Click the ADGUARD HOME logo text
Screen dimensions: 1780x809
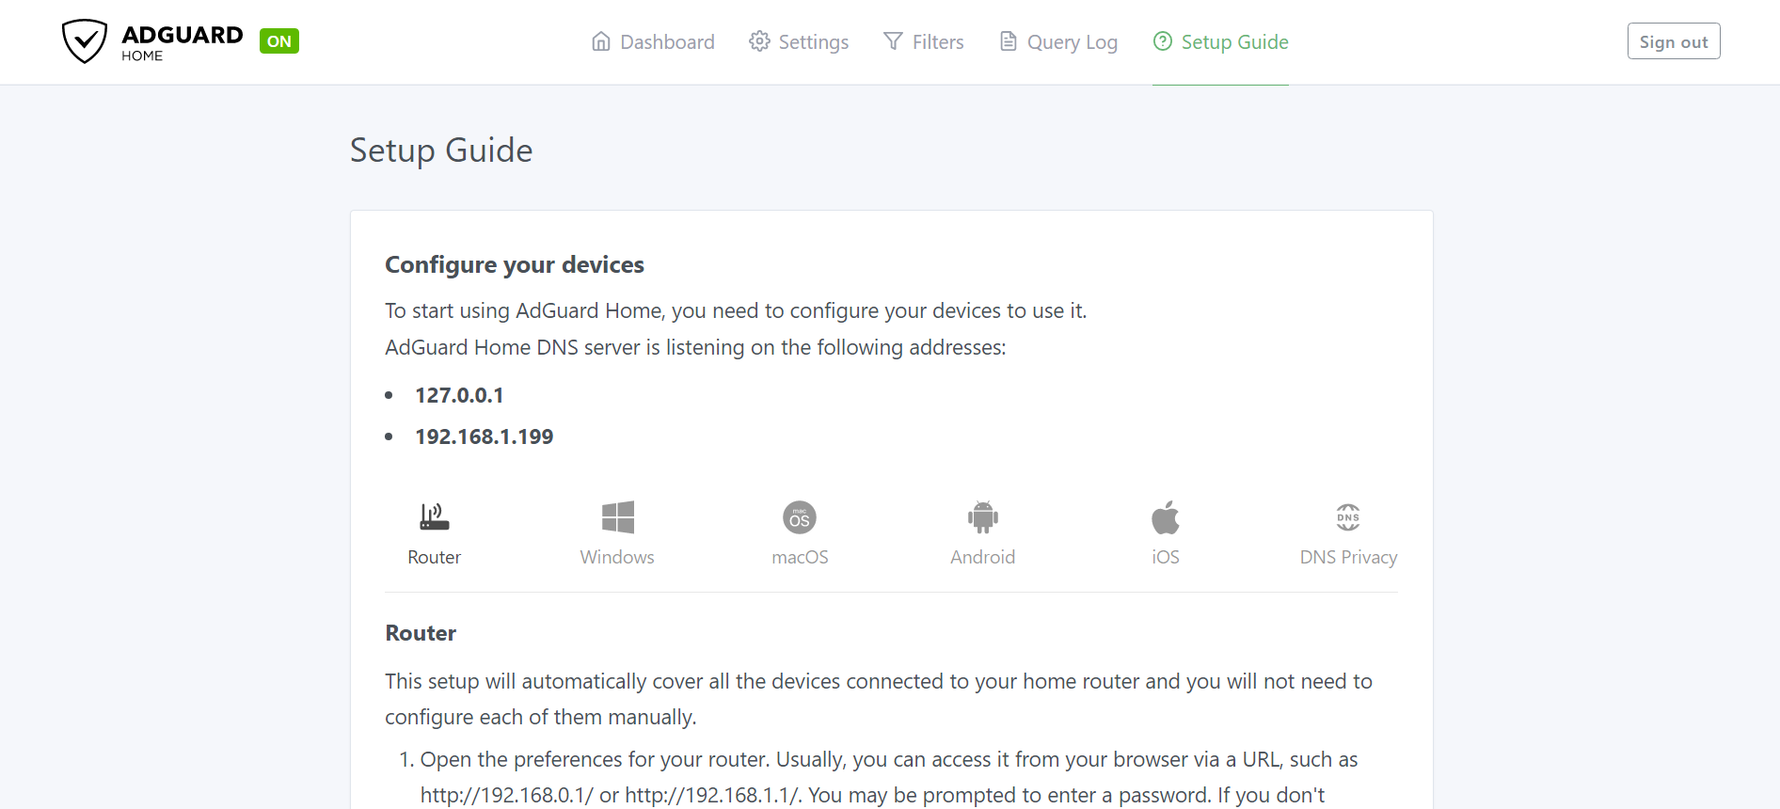click(x=183, y=42)
